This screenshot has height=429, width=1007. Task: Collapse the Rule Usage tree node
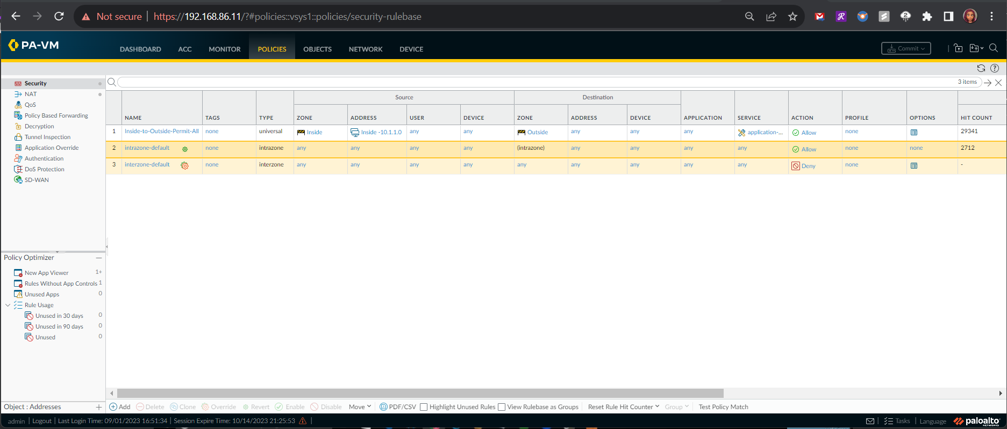click(x=8, y=305)
